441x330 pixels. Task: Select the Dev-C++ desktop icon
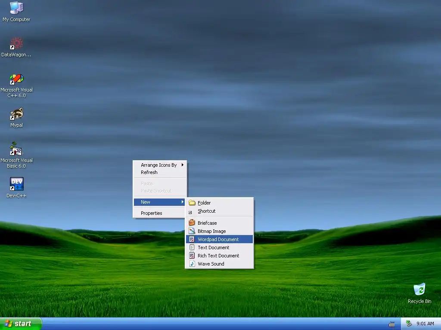16,187
